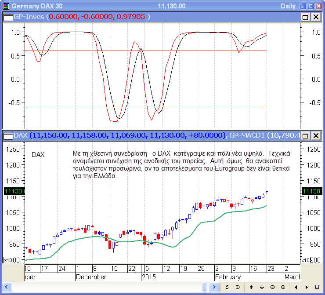
Task: Click the Greek commentary text on chart
Action: [x=181, y=164]
